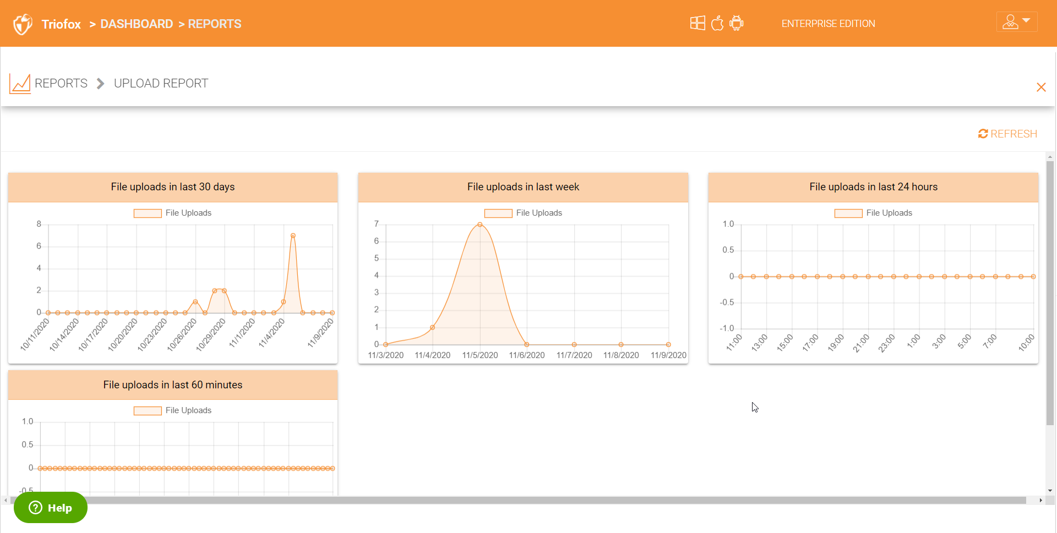Click the 'File uploads in last week' title

523,187
